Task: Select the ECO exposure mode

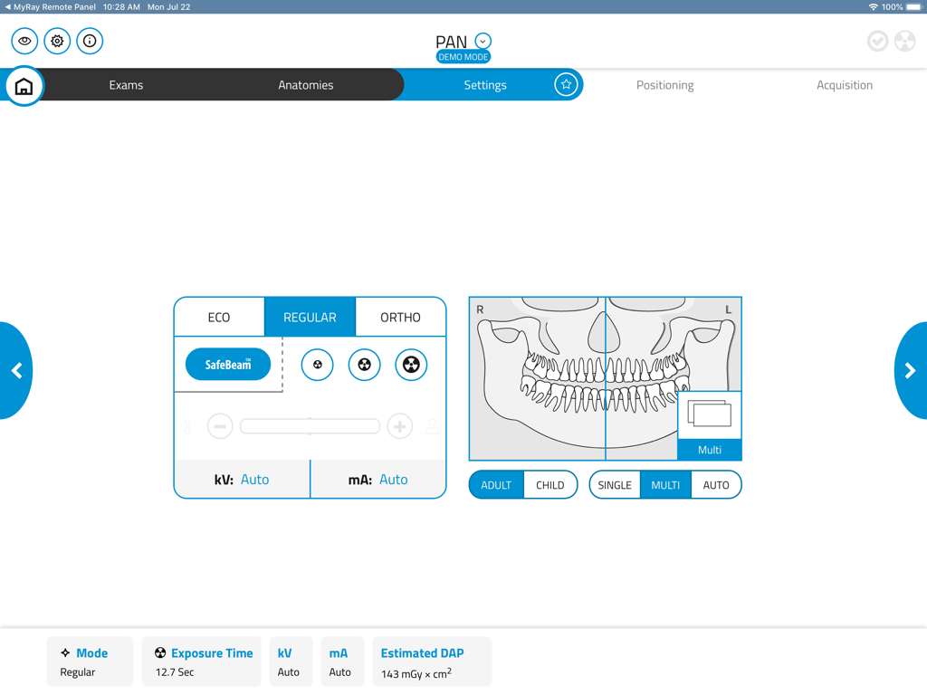Action: coord(218,317)
